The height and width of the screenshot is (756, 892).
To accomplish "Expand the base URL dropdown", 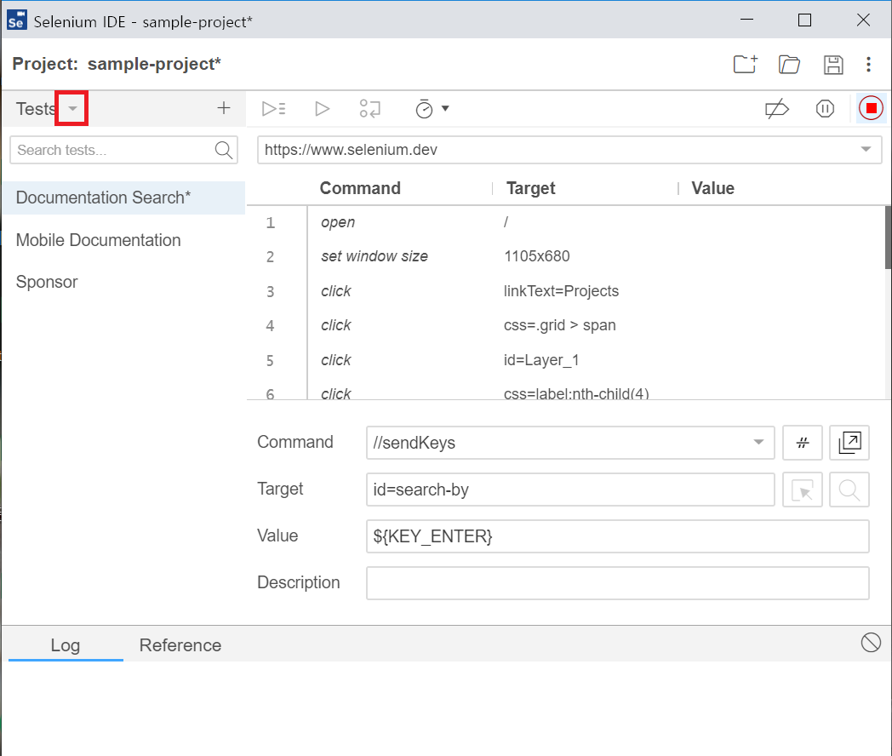I will pyautogui.click(x=866, y=150).
